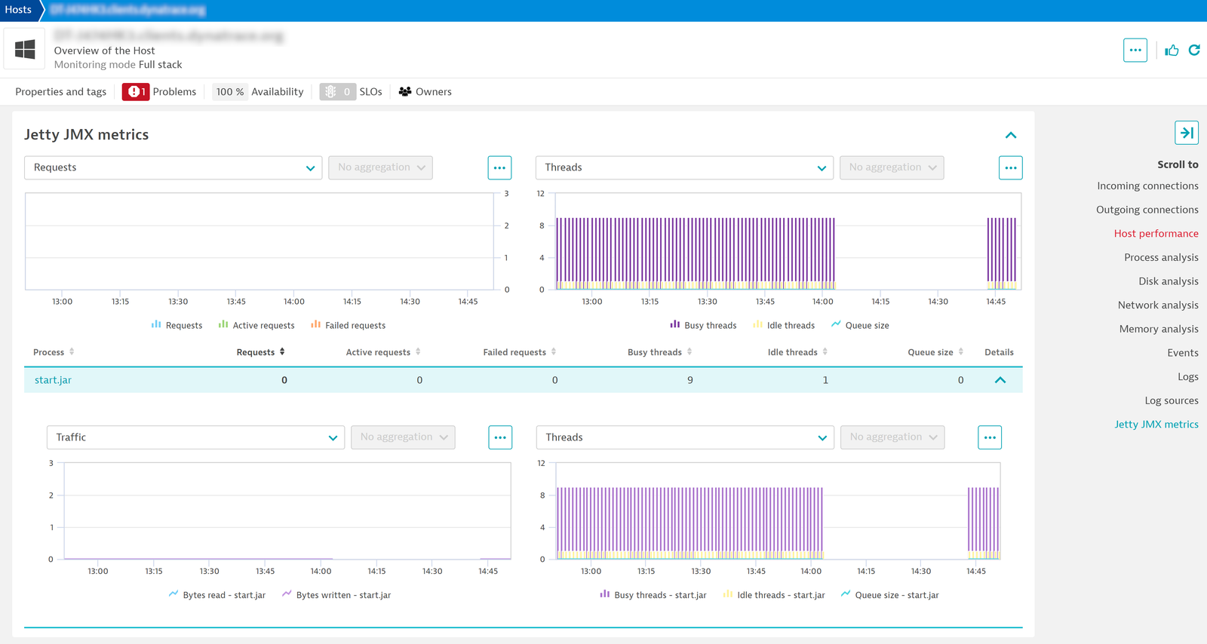Image resolution: width=1207 pixels, height=644 pixels.
Task: Open the Requests metric dropdown
Action: click(x=174, y=167)
